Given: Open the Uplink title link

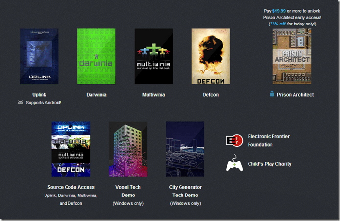Looking at the screenshot, I should (x=39, y=95).
